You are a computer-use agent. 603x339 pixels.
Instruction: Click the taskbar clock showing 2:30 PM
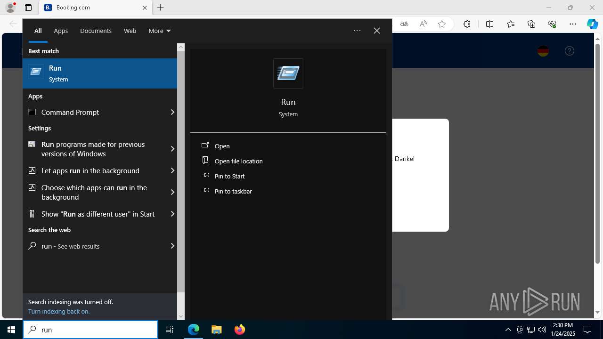point(562,330)
